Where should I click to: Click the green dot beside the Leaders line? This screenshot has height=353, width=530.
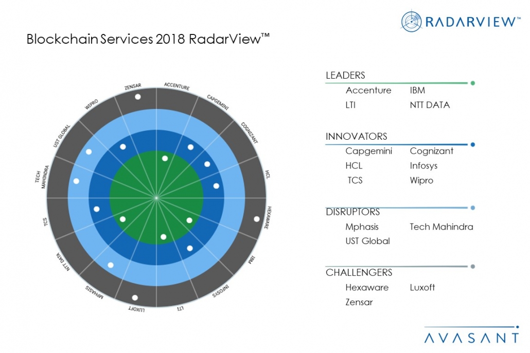click(x=472, y=83)
